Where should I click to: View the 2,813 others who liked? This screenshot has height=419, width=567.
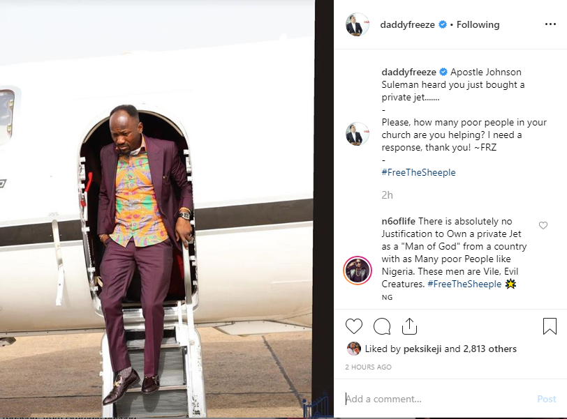[x=489, y=349]
